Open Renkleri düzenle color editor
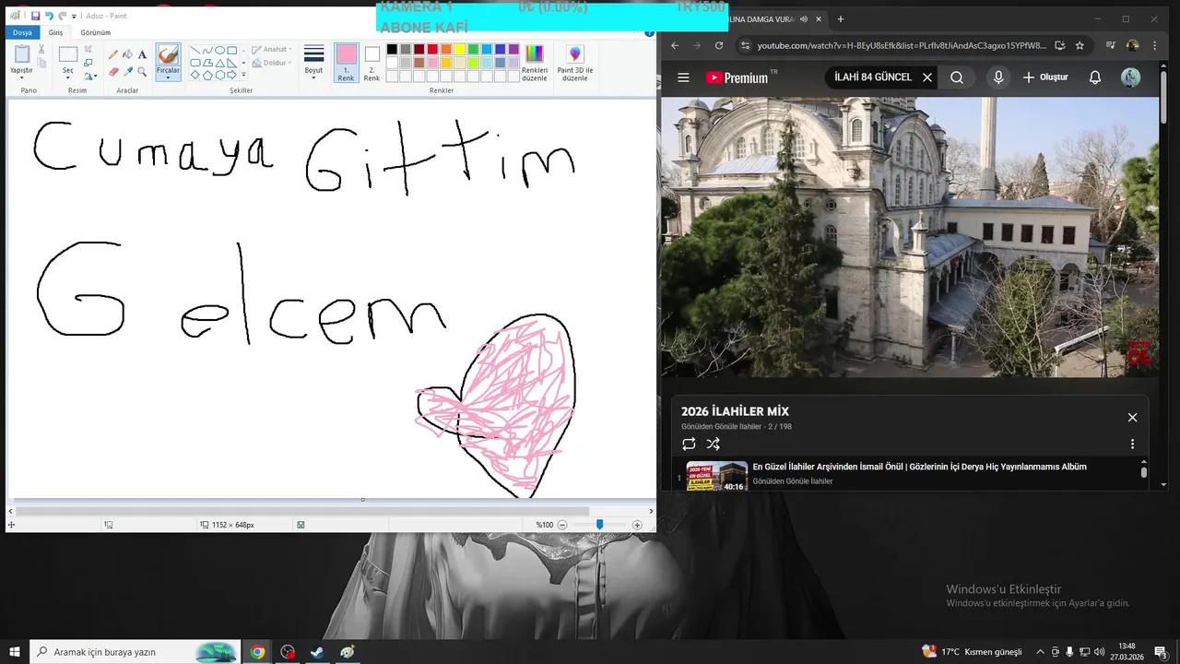This screenshot has height=664, width=1180. click(x=535, y=63)
